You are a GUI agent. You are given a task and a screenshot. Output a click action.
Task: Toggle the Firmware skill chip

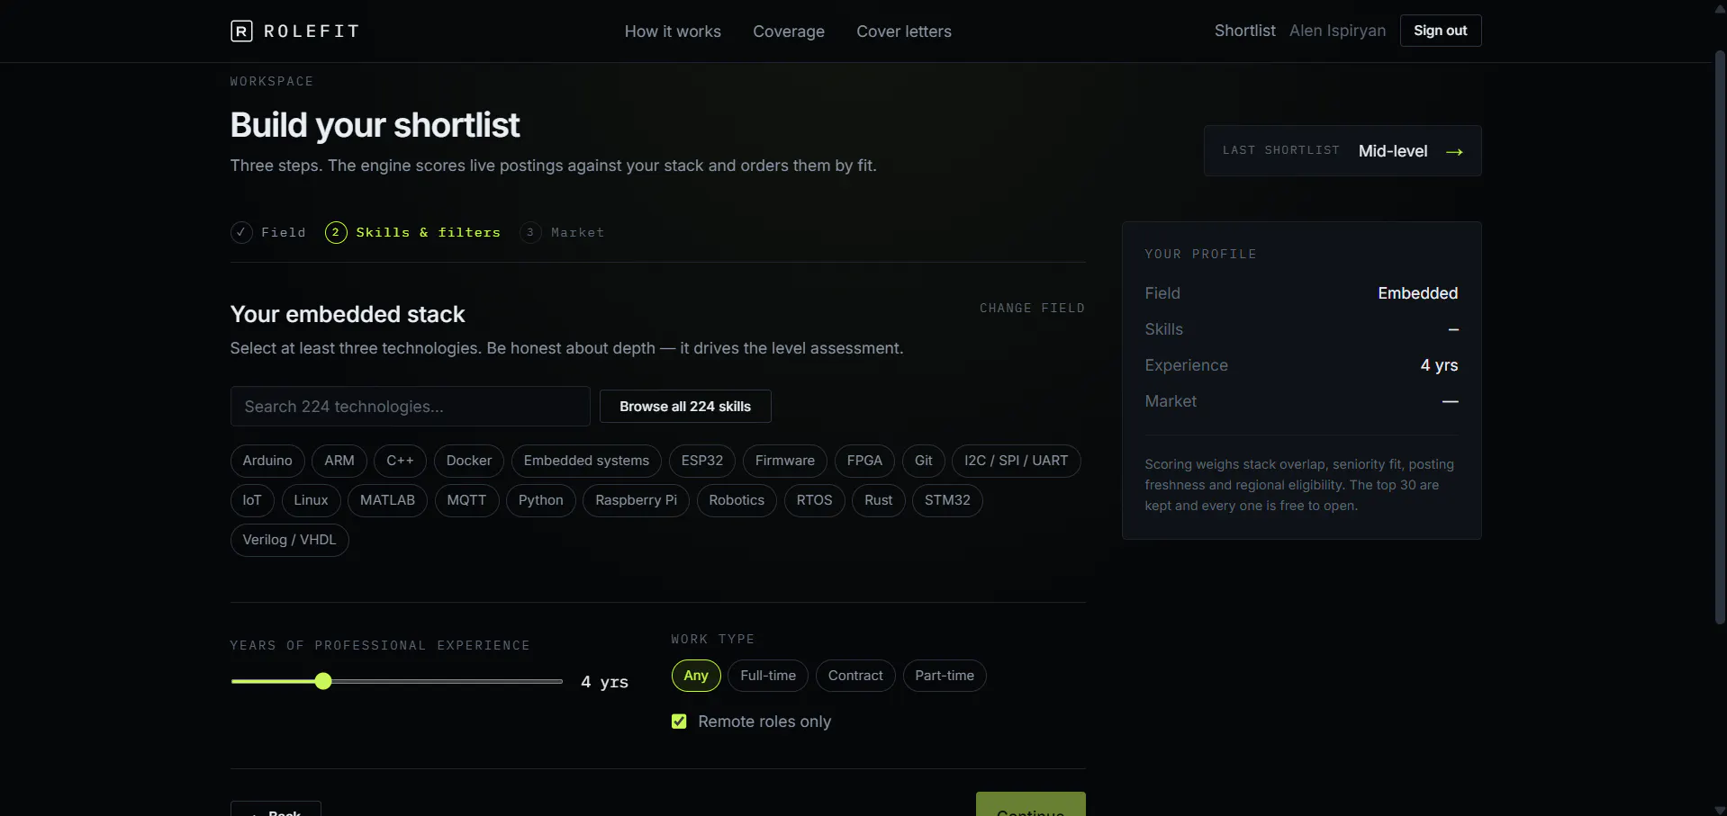click(x=785, y=461)
